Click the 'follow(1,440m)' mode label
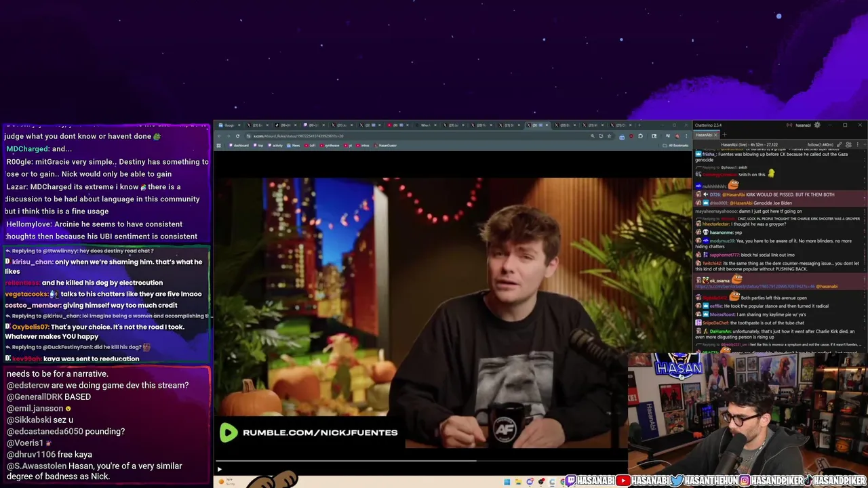Viewport: 868px width, 488px height. [x=820, y=144]
